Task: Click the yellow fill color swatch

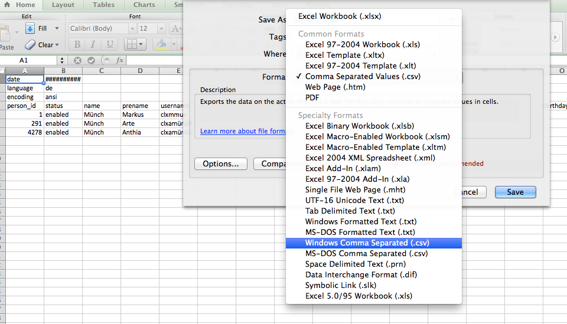Action: [x=161, y=45]
